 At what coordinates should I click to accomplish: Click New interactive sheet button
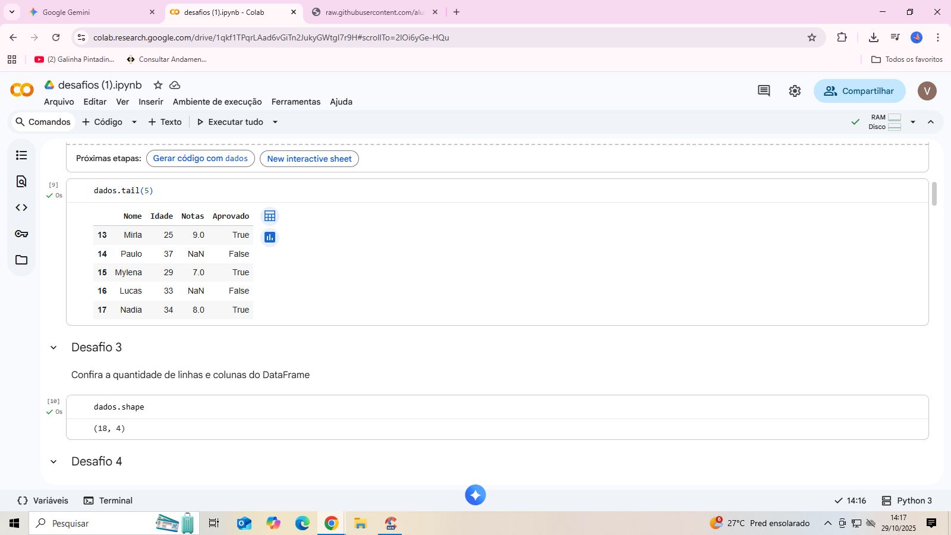(x=309, y=159)
